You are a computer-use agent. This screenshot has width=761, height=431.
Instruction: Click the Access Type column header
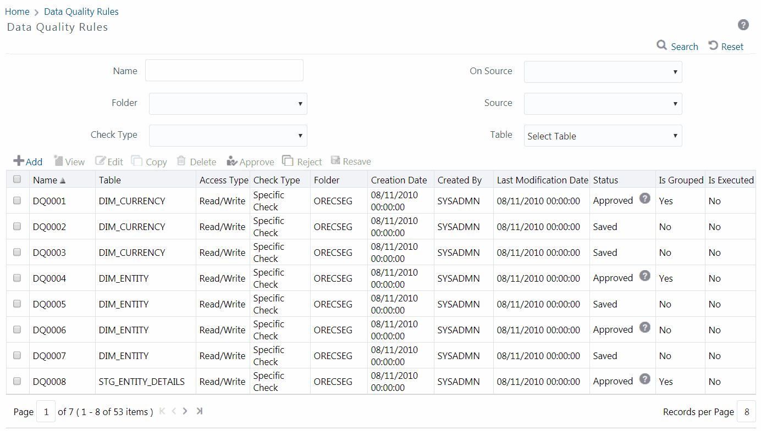[x=224, y=180]
